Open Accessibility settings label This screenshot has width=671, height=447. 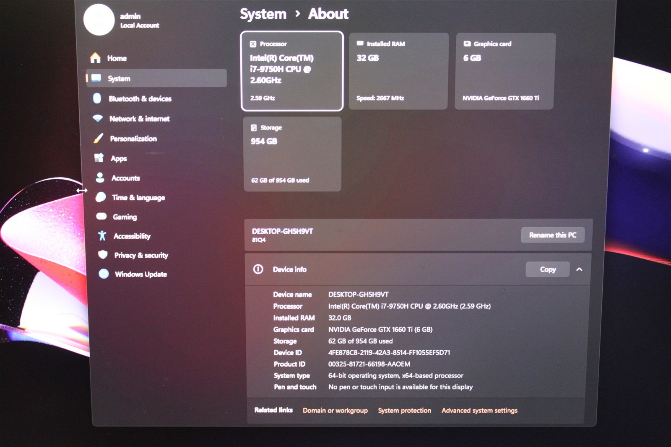tap(132, 236)
